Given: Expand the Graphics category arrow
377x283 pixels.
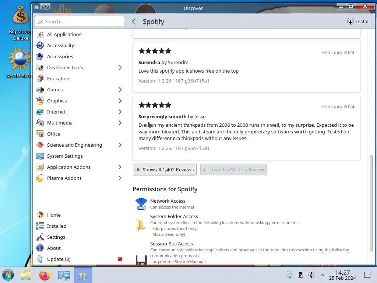Looking at the screenshot, I should (x=120, y=101).
